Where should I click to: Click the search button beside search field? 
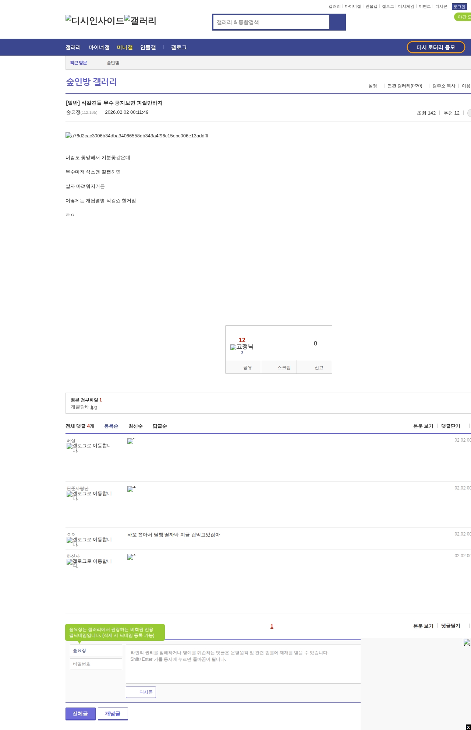click(x=337, y=22)
